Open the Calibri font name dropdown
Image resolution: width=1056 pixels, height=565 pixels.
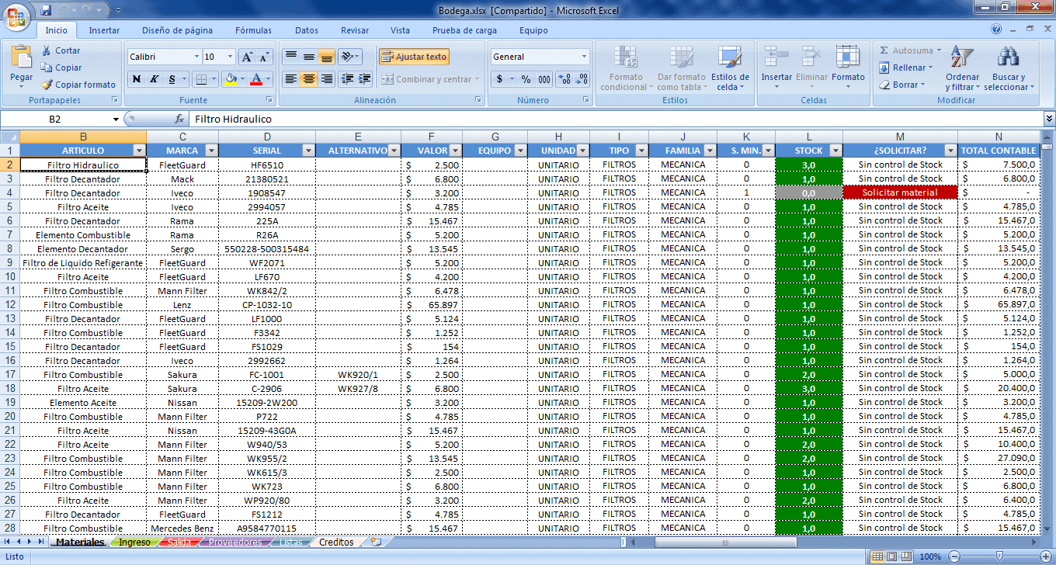(196, 57)
